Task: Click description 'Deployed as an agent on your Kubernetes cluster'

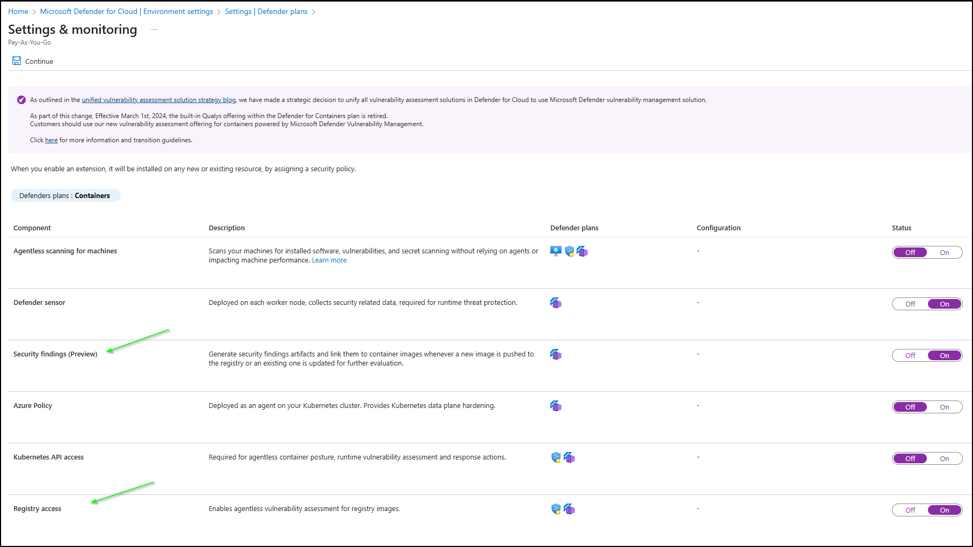Action: tap(352, 405)
